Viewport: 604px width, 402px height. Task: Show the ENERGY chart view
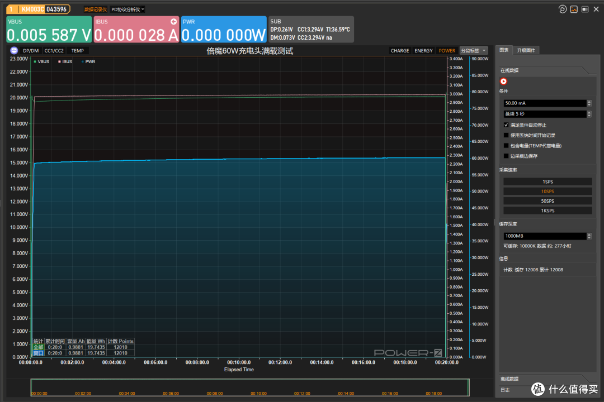coord(423,50)
